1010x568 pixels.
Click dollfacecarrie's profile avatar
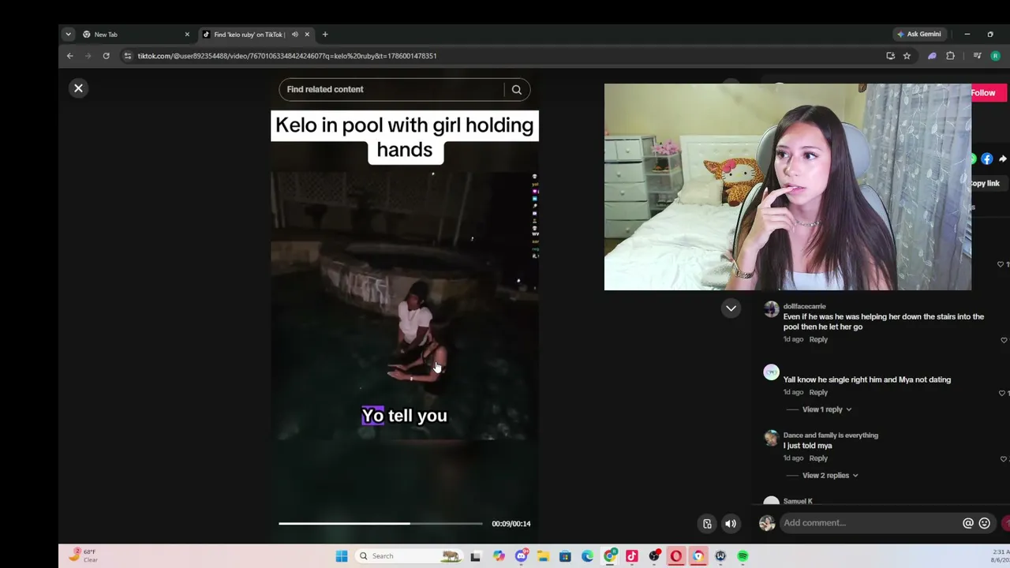pos(771,309)
